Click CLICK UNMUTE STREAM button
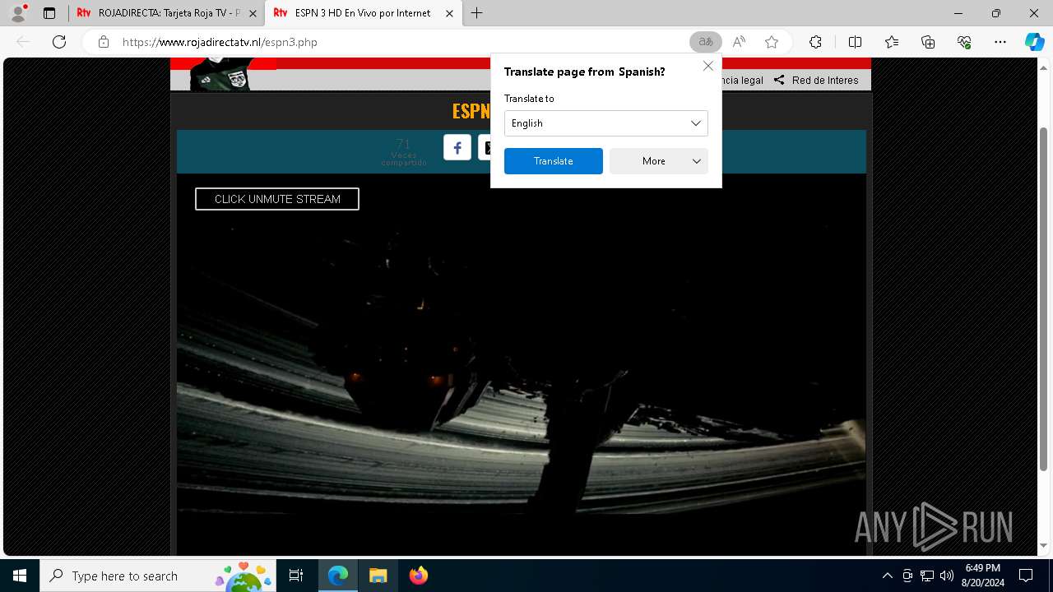 coord(277,199)
